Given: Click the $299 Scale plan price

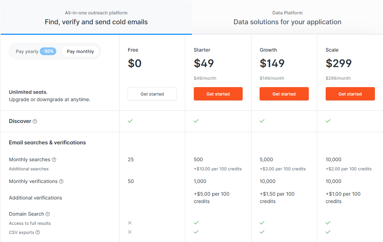Looking at the screenshot, I should [340, 64].
